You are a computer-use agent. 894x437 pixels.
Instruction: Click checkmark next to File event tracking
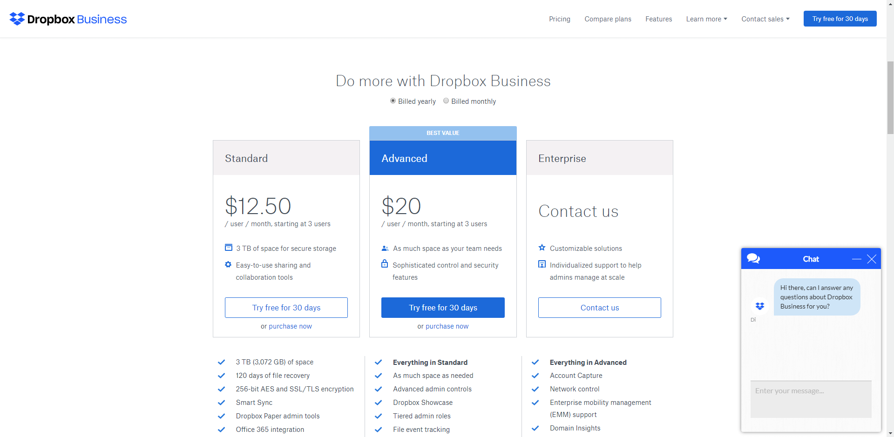[x=378, y=430]
